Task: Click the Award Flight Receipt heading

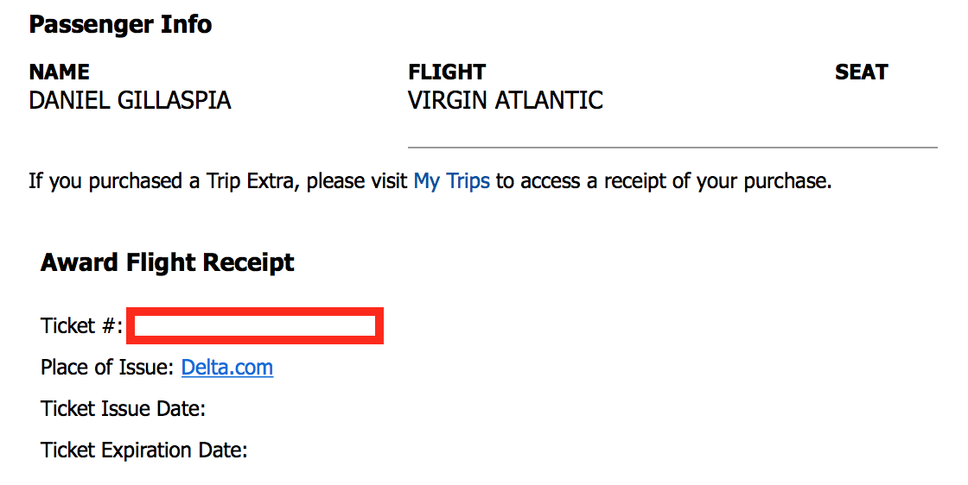Action: click(168, 262)
